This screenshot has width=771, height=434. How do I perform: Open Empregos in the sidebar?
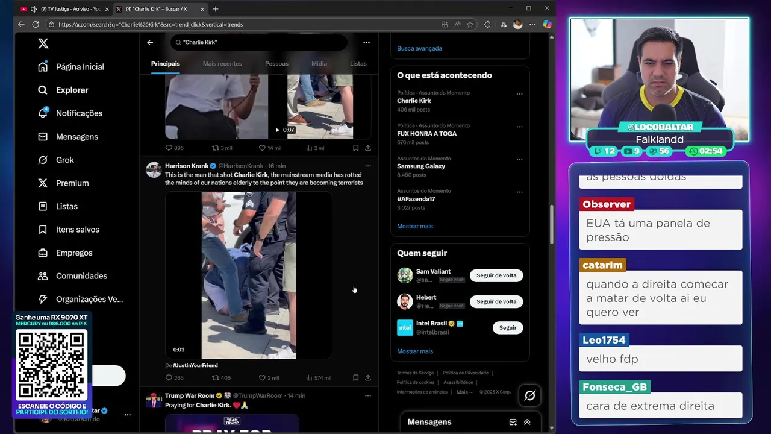click(x=64, y=253)
